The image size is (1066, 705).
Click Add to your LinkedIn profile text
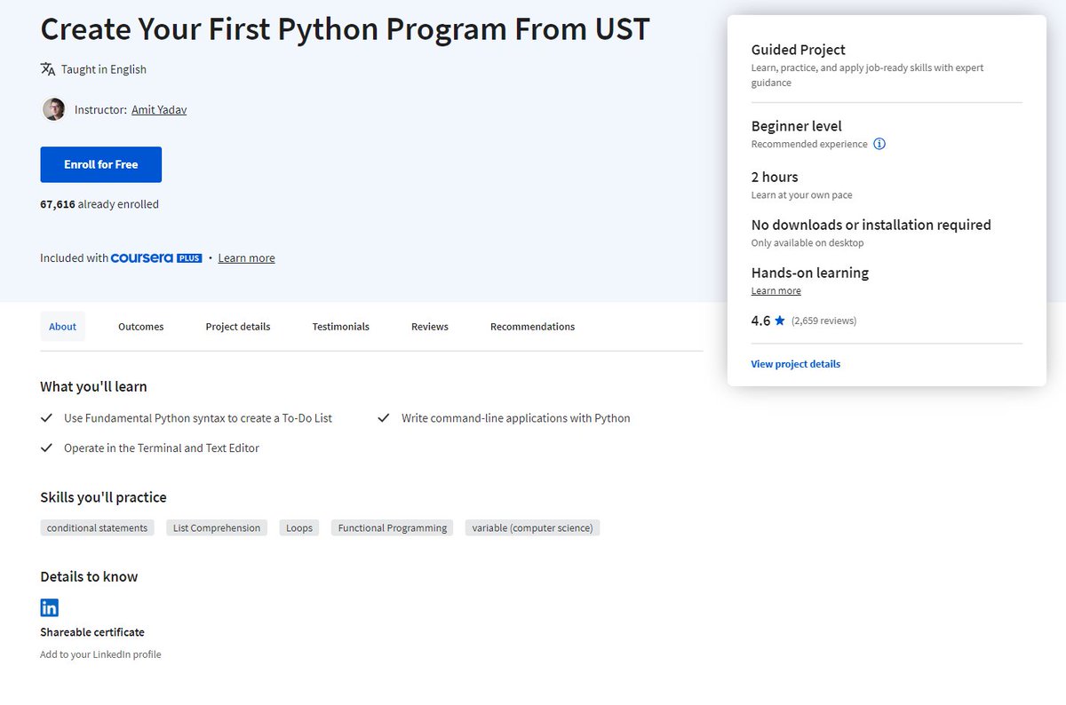pyautogui.click(x=100, y=654)
